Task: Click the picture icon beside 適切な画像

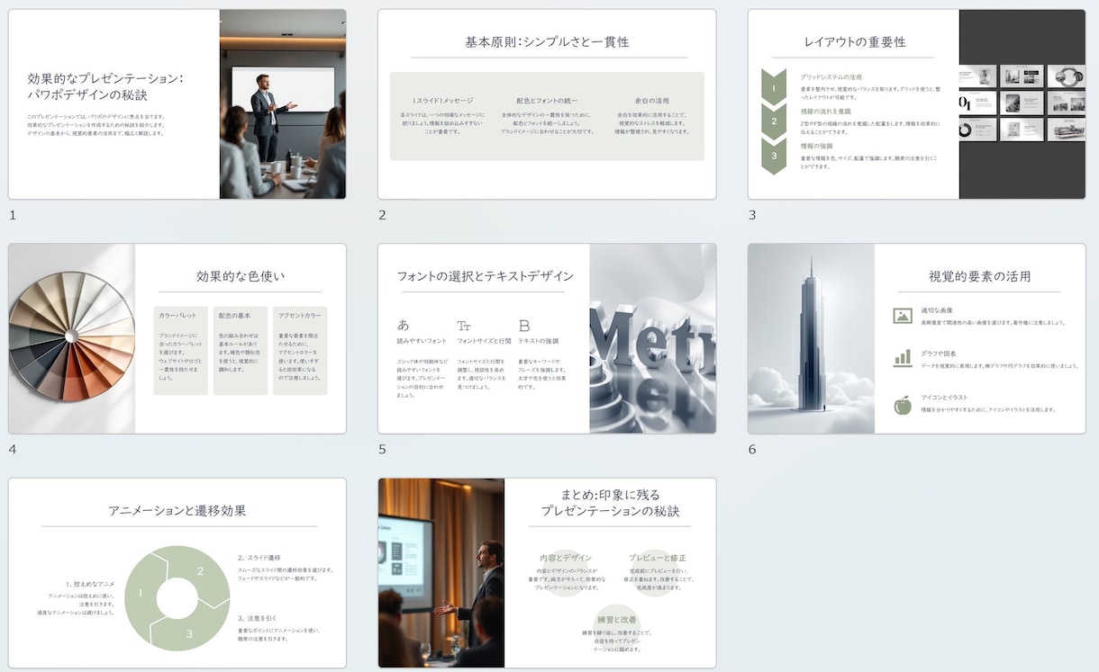Action: click(903, 316)
